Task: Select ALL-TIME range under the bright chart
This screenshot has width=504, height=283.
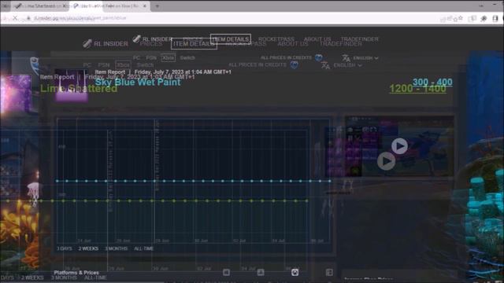Action: pyautogui.click(x=143, y=248)
